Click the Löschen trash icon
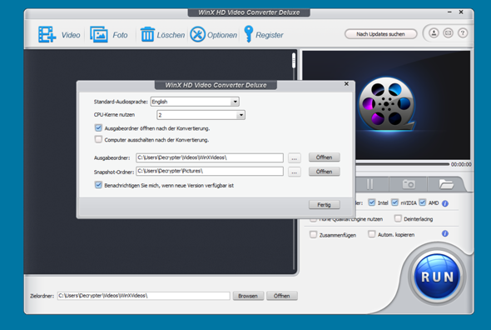Image resolution: width=491 pixels, height=330 pixels. click(x=147, y=34)
